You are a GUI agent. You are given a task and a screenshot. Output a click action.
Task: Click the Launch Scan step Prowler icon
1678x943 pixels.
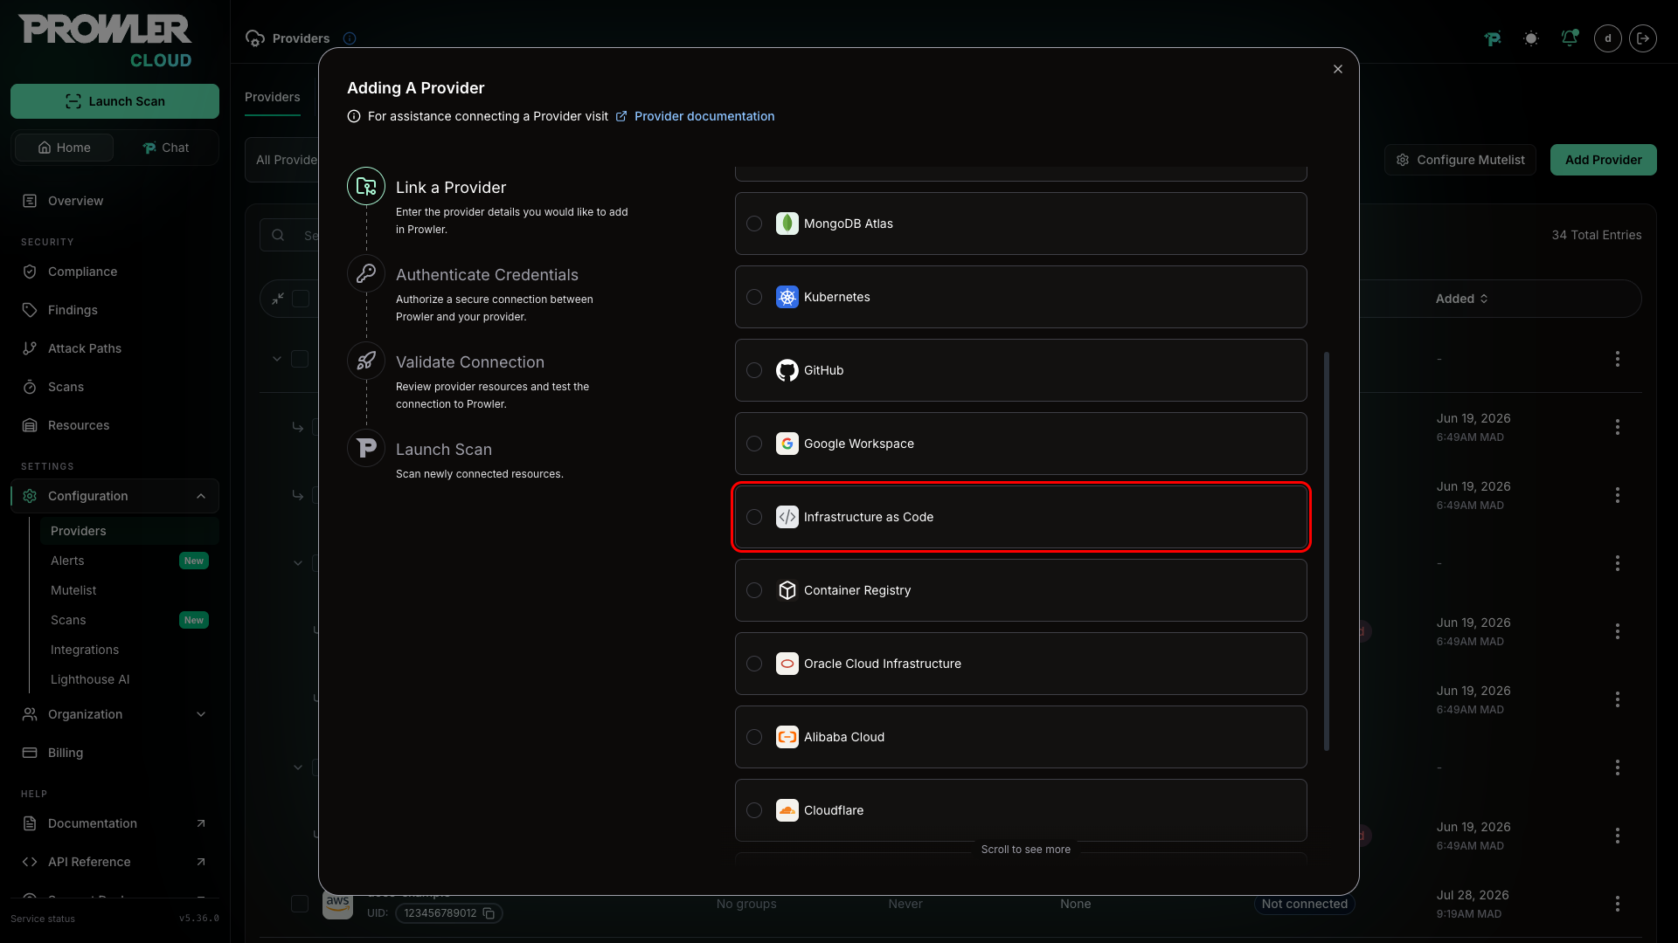[x=366, y=448]
